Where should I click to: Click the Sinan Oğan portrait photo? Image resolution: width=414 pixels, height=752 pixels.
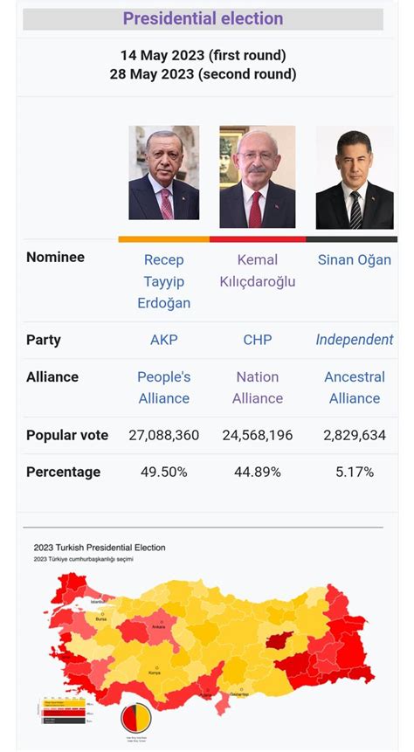(355, 177)
